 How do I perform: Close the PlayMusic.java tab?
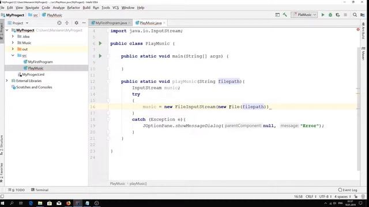click(164, 23)
